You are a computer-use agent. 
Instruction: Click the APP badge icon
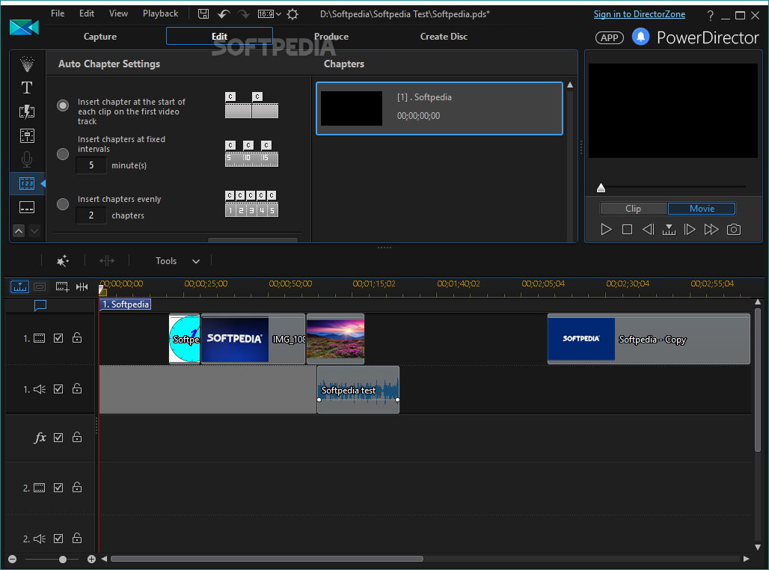(609, 37)
